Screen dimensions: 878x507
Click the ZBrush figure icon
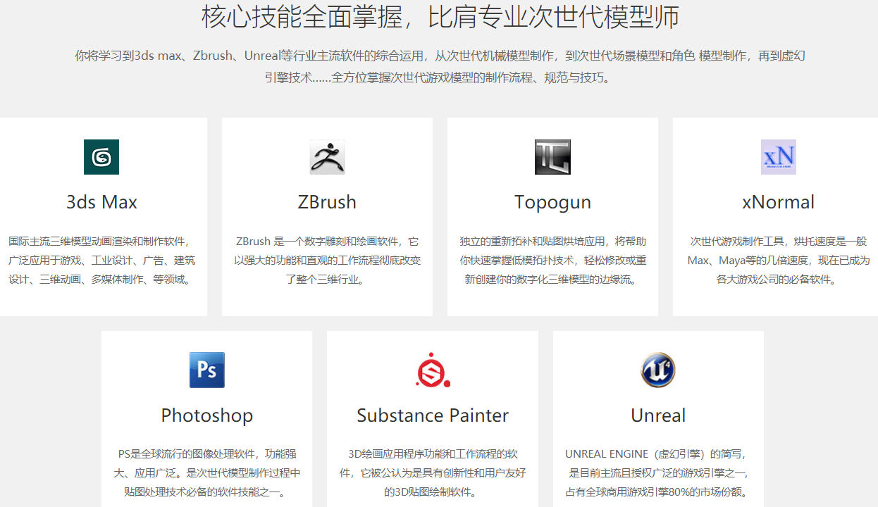click(x=327, y=157)
